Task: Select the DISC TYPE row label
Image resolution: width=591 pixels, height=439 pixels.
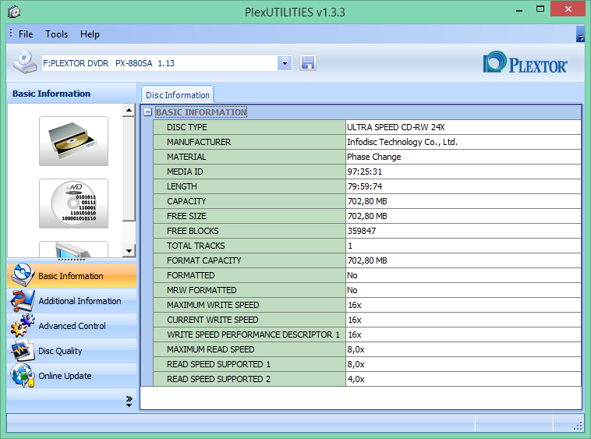Action: point(186,127)
